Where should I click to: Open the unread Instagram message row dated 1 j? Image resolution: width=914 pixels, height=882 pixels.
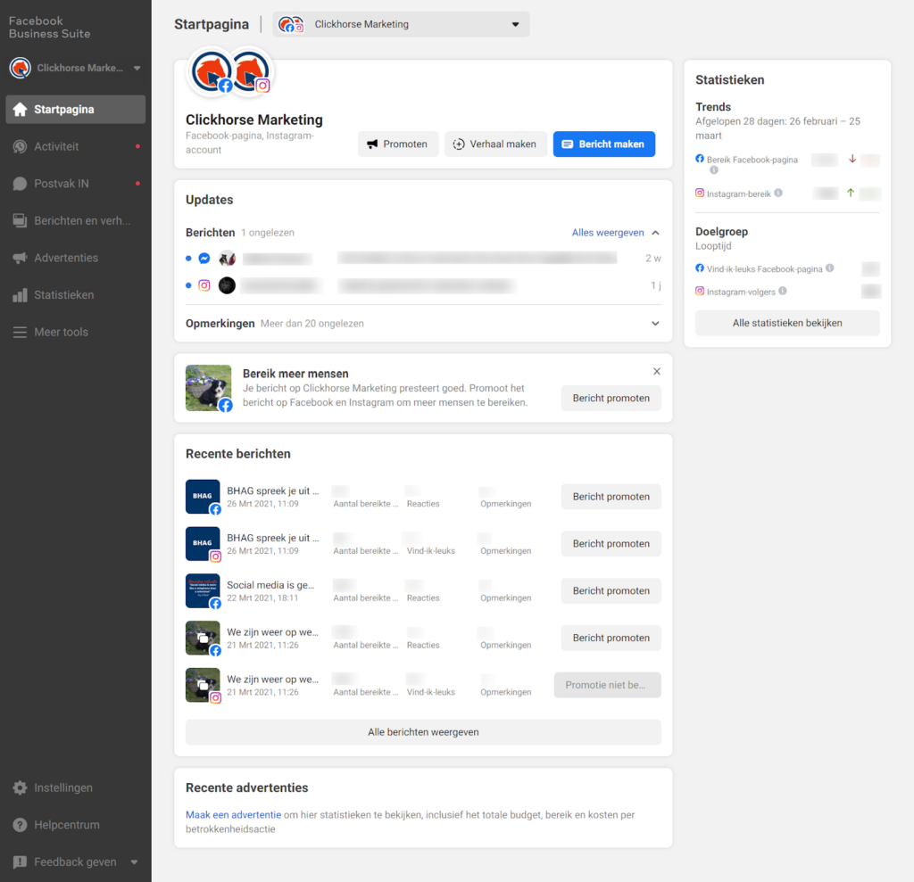click(x=423, y=285)
